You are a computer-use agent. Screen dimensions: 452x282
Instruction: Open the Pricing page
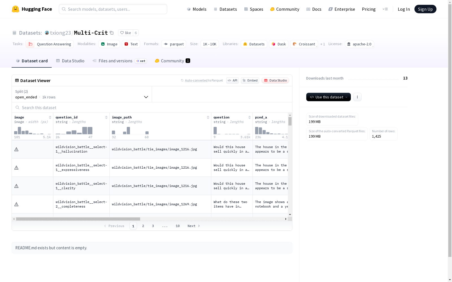click(369, 9)
